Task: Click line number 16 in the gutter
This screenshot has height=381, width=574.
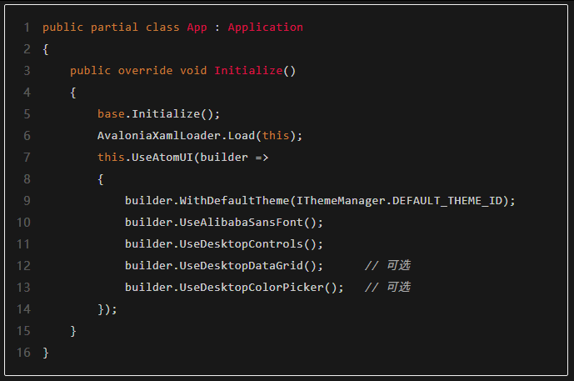Action: click(x=23, y=353)
